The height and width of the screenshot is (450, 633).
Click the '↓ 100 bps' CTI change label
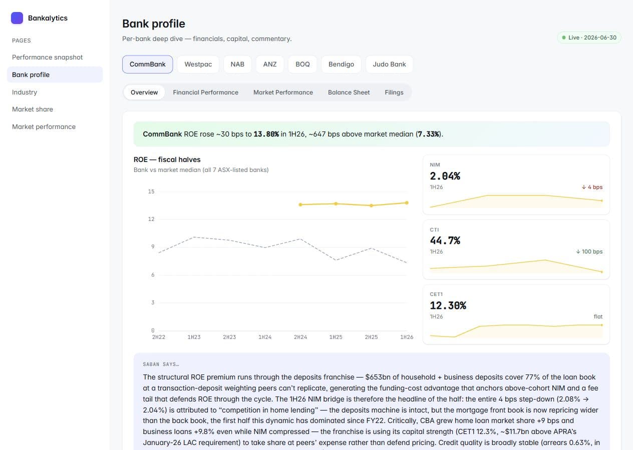click(589, 251)
